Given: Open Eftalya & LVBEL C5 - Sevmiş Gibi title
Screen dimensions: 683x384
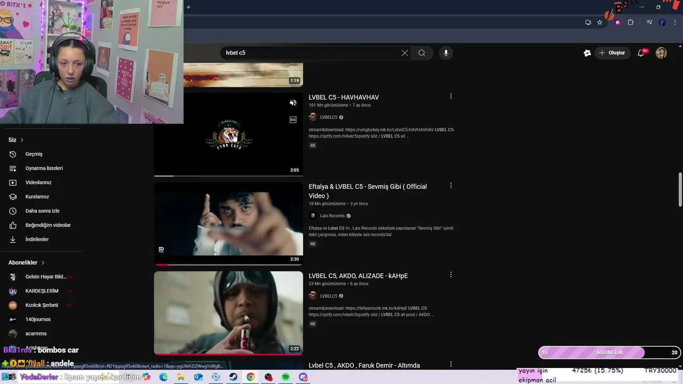Looking at the screenshot, I should pyautogui.click(x=368, y=191).
